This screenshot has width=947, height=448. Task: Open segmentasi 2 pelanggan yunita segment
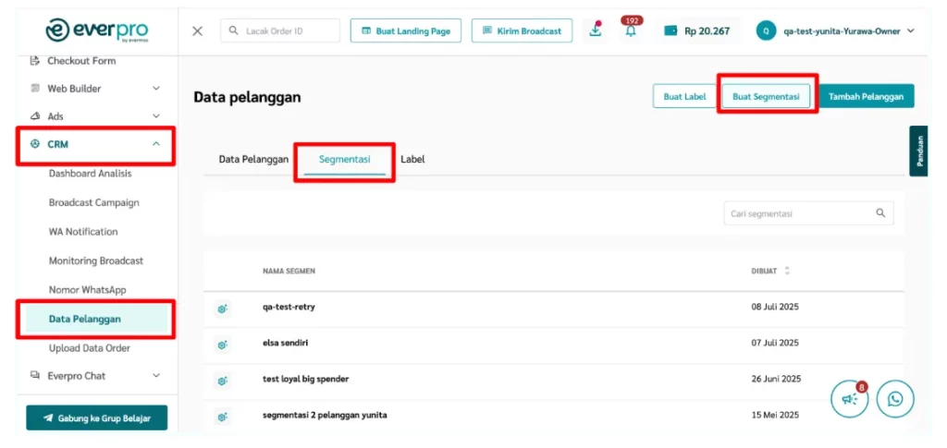coord(325,416)
